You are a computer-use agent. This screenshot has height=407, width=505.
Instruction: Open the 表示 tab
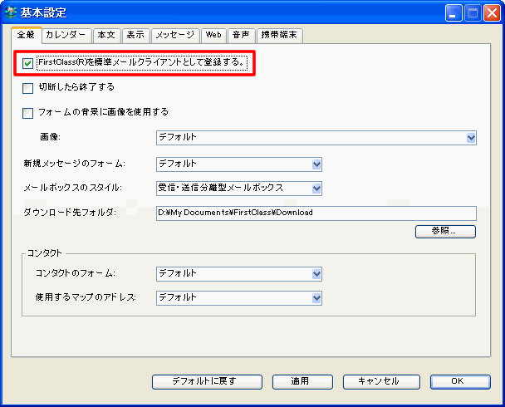click(135, 35)
